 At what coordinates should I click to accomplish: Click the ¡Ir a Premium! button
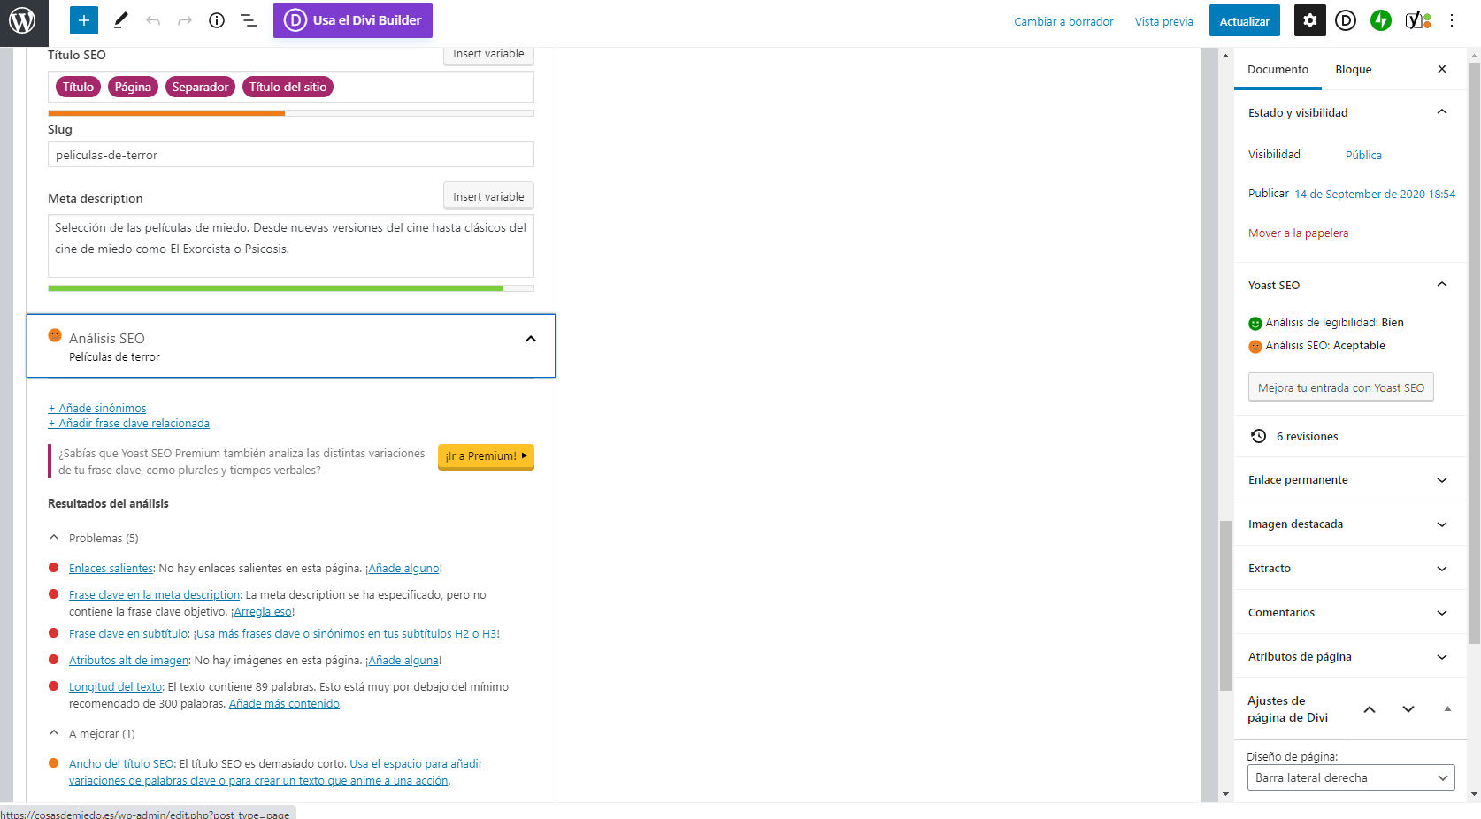(x=486, y=456)
